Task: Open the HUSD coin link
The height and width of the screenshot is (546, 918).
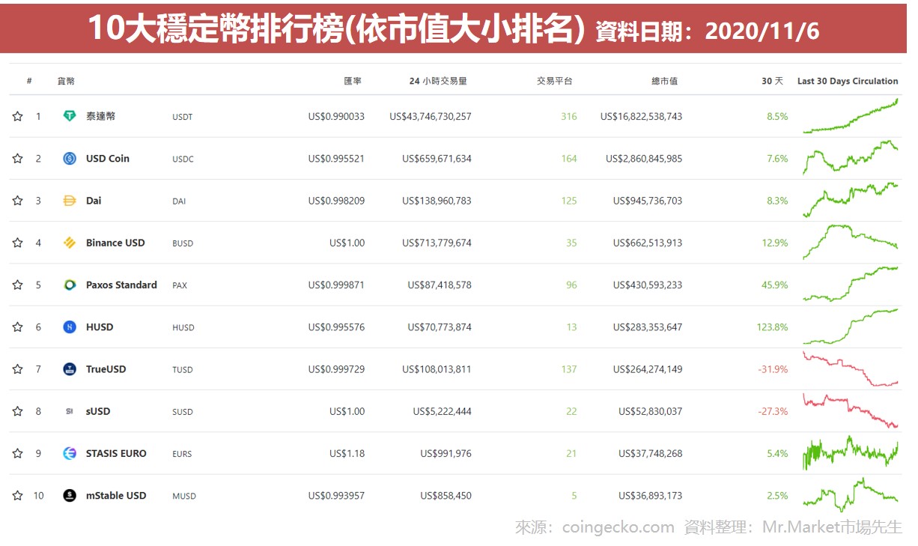Action: (x=100, y=327)
